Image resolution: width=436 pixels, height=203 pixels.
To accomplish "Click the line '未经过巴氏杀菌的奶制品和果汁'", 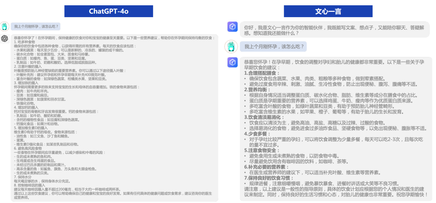I will coord(41,165).
